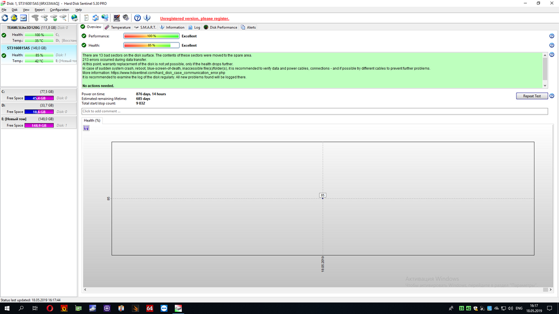
Task: Switch to the Temperature tab
Action: coord(118,27)
